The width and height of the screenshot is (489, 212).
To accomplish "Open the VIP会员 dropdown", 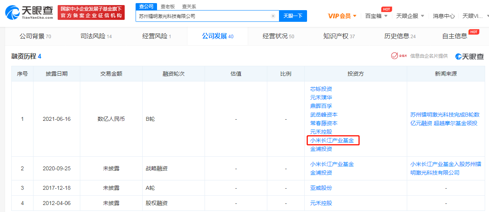I will (x=342, y=16).
